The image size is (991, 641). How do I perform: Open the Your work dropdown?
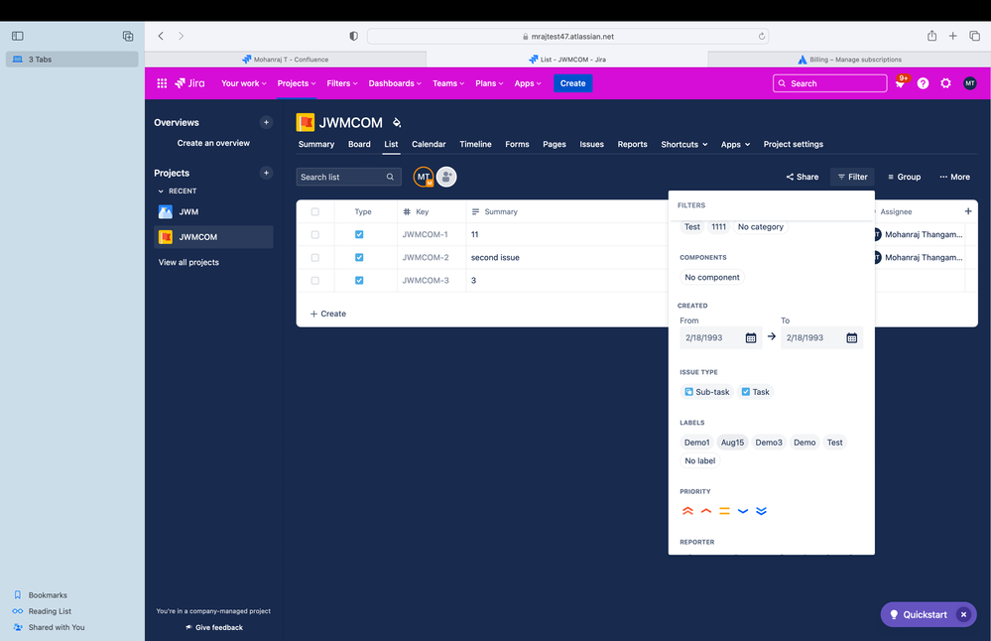click(243, 83)
